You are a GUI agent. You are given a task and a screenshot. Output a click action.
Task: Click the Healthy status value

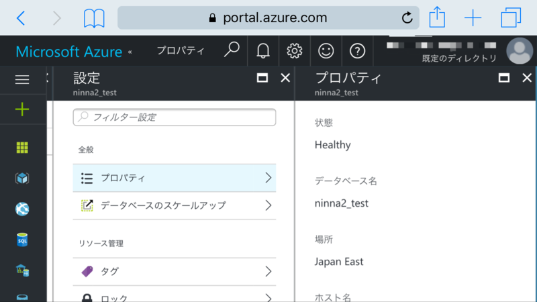coord(332,145)
